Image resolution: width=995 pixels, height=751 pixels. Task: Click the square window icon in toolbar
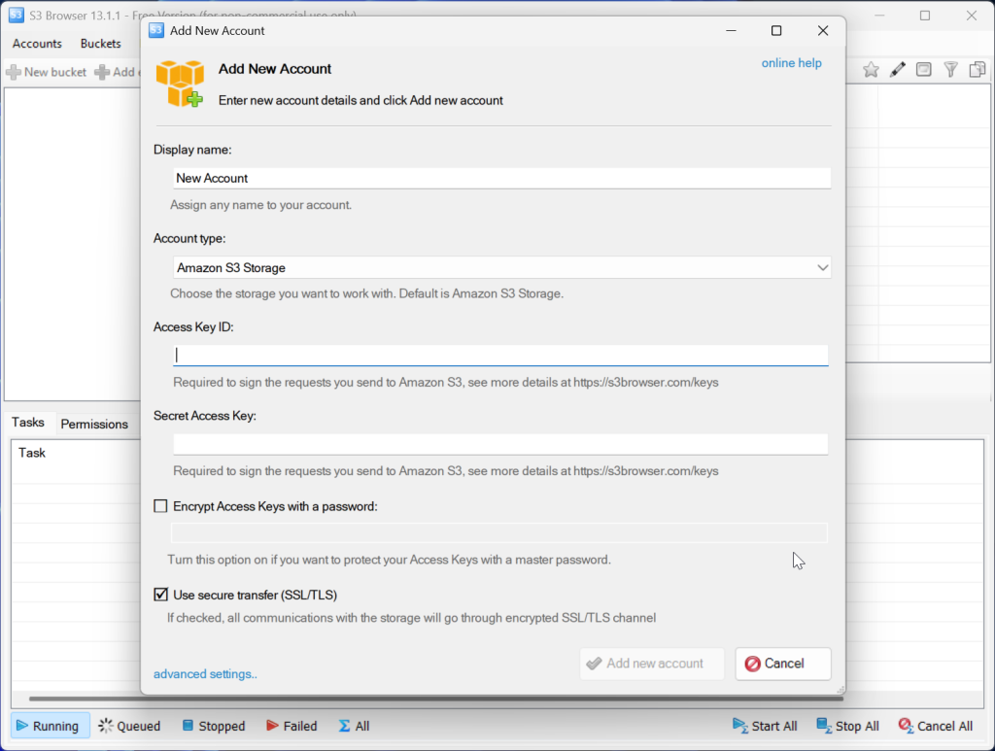point(924,70)
